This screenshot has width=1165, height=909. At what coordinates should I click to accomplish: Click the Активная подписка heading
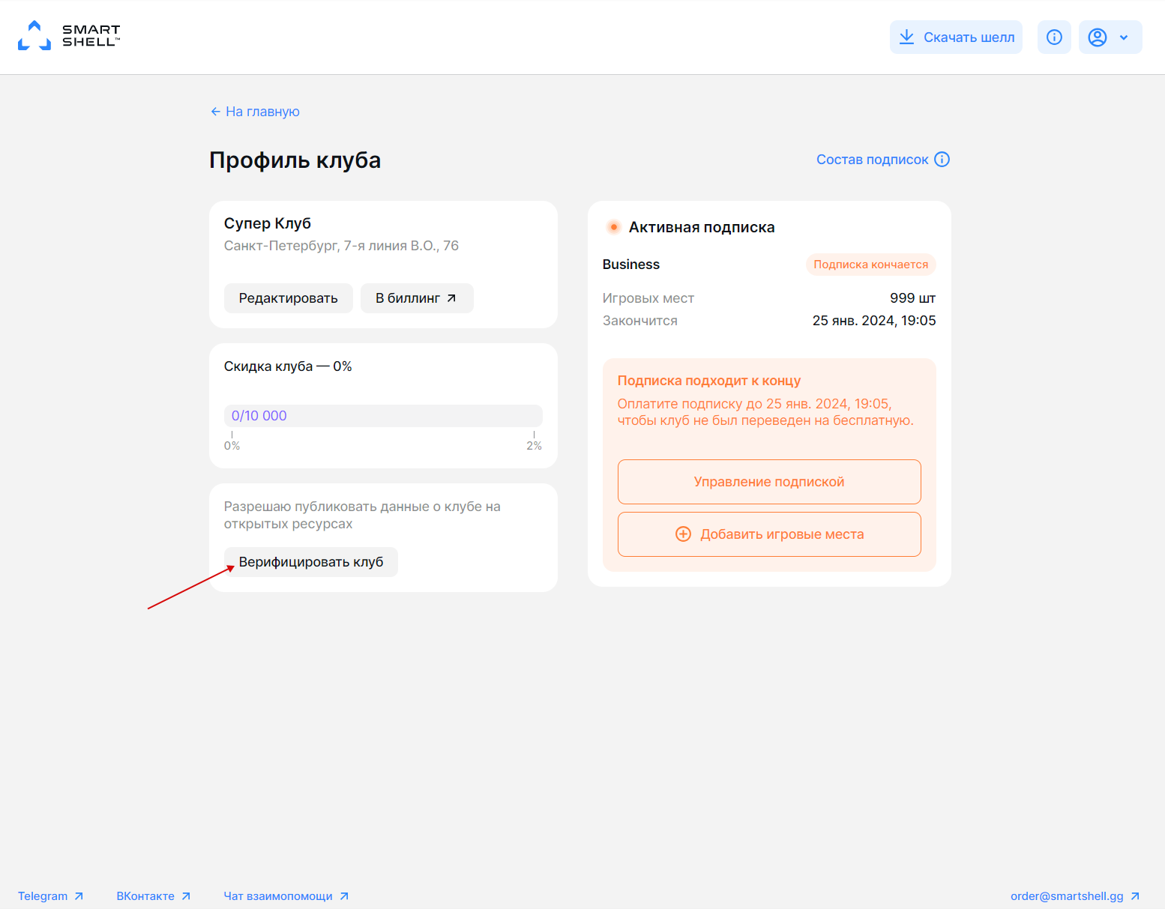pyautogui.click(x=702, y=227)
